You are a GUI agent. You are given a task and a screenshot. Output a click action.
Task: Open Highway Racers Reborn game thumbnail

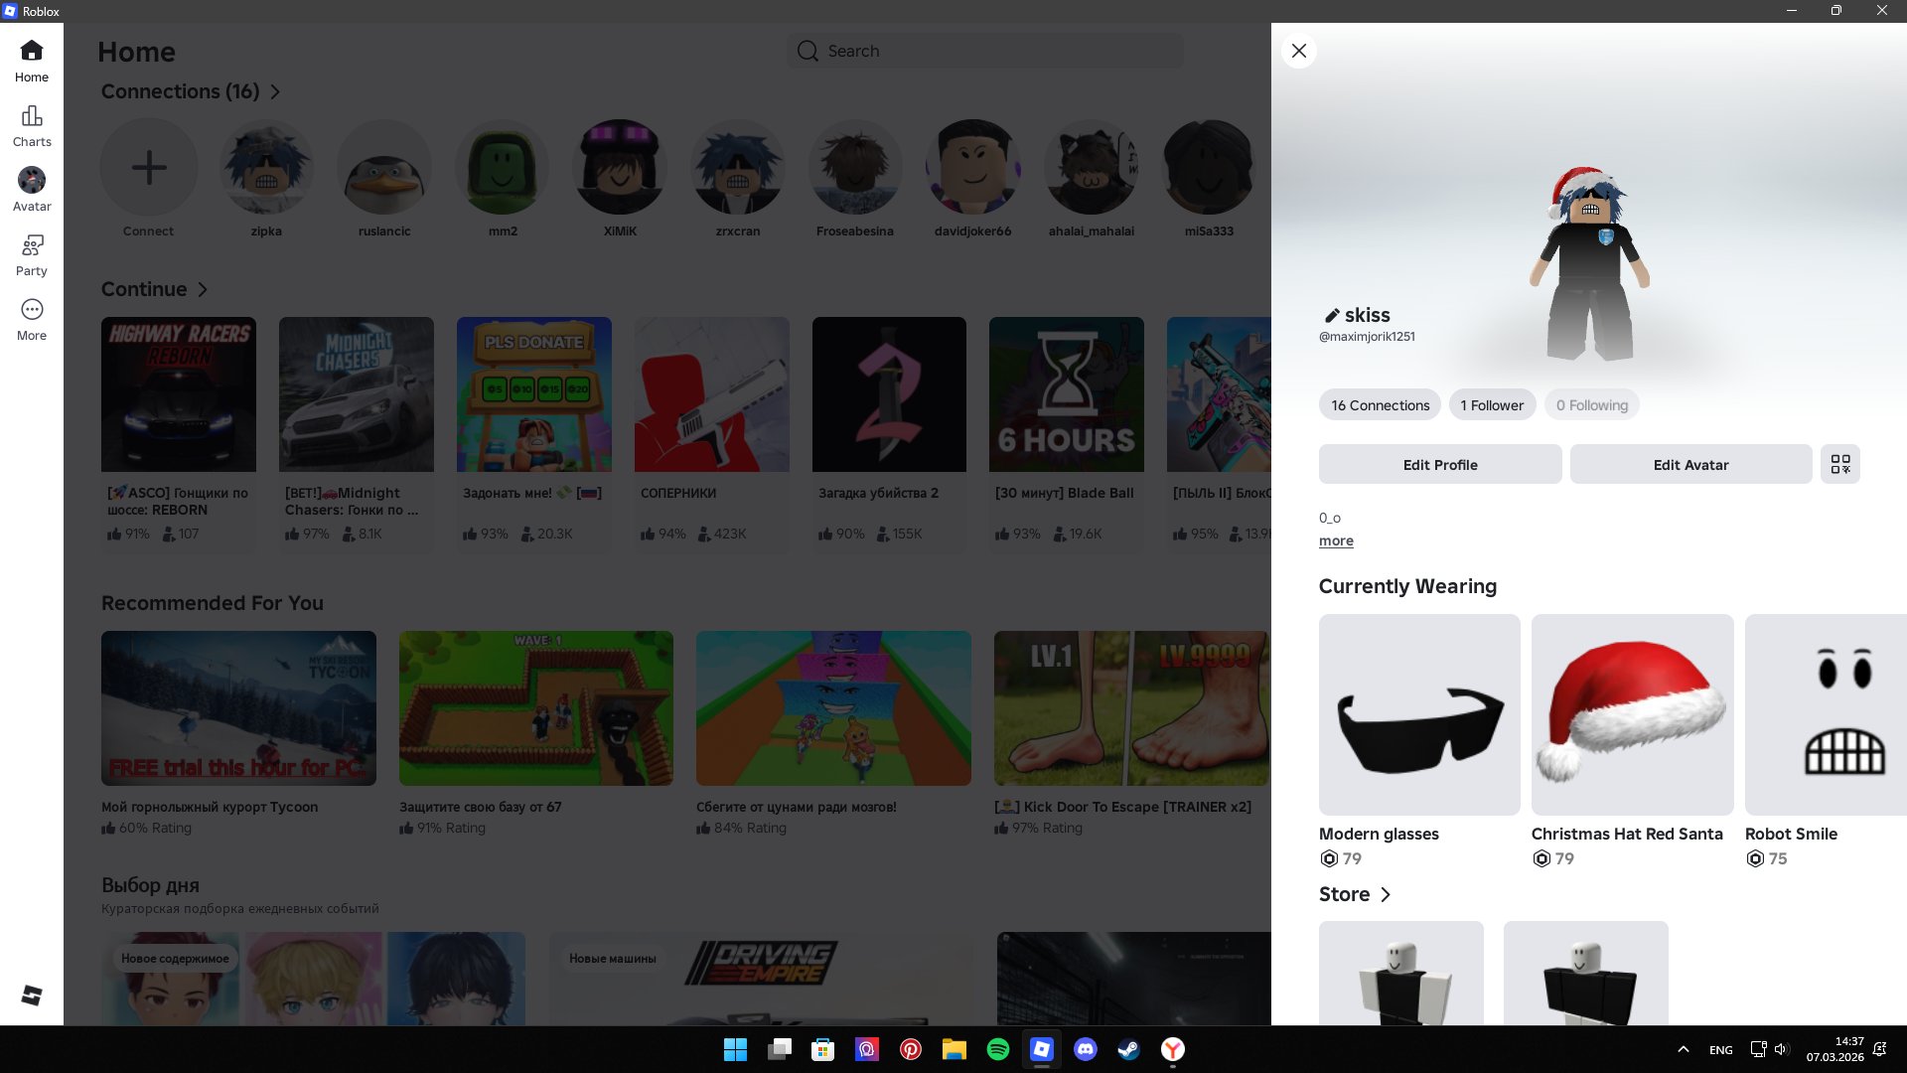pos(179,394)
